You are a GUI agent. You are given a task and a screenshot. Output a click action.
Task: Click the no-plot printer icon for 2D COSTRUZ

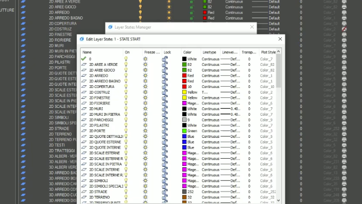344,29
